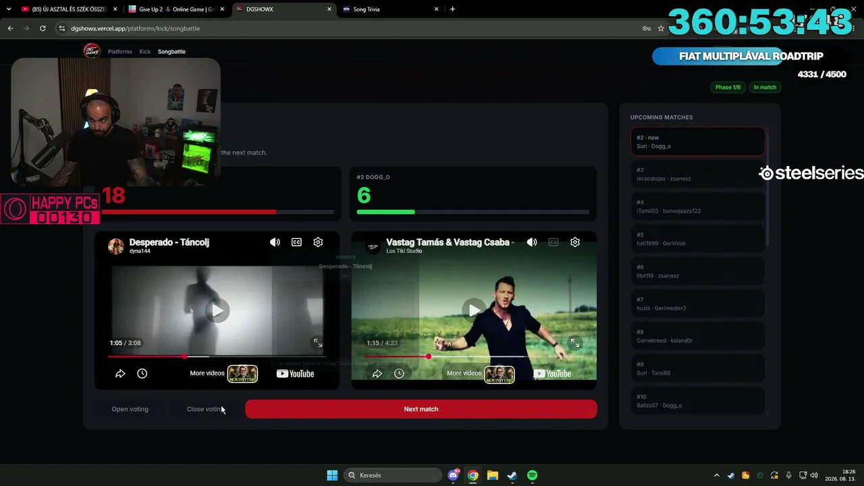
Task: Switch to the Give Up 2 browser tab
Action: tap(176, 9)
